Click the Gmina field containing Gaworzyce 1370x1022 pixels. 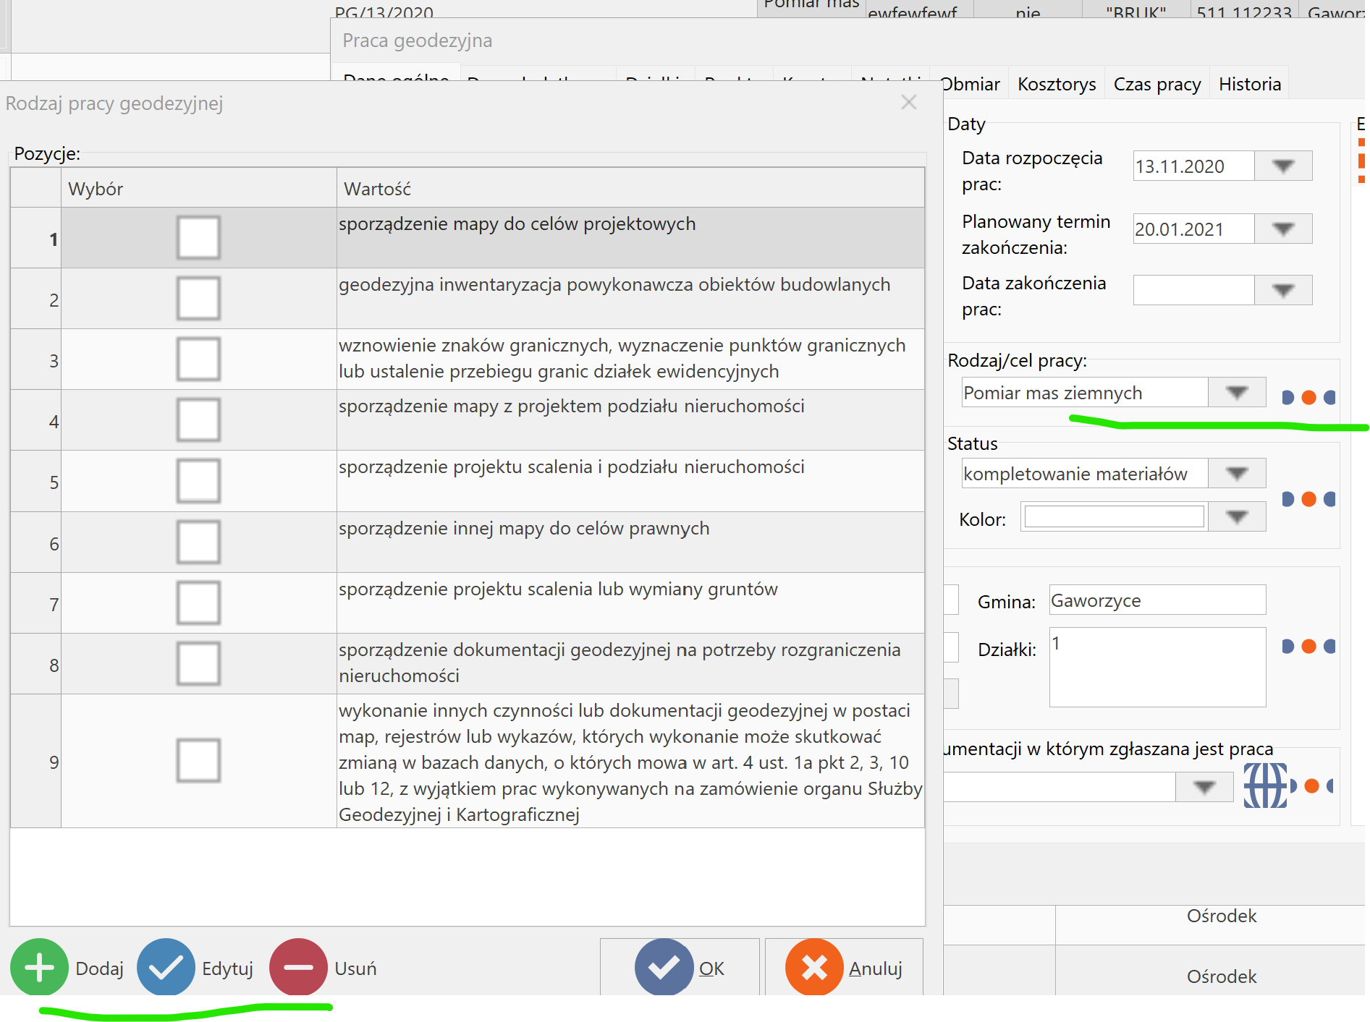pyautogui.click(x=1157, y=600)
